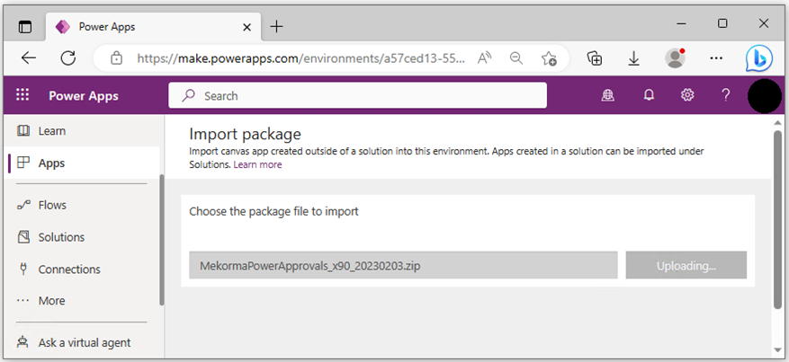This screenshot has height=362, width=789.
Task: Open the browser Downloads icon
Action: click(x=633, y=57)
